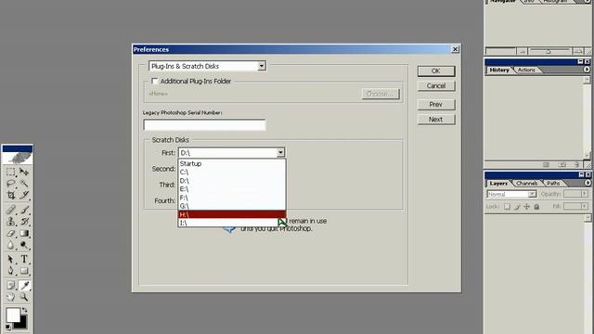Open the Normal blend mode dropdown
The height and width of the screenshot is (334, 594).
pyautogui.click(x=511, y=194)
